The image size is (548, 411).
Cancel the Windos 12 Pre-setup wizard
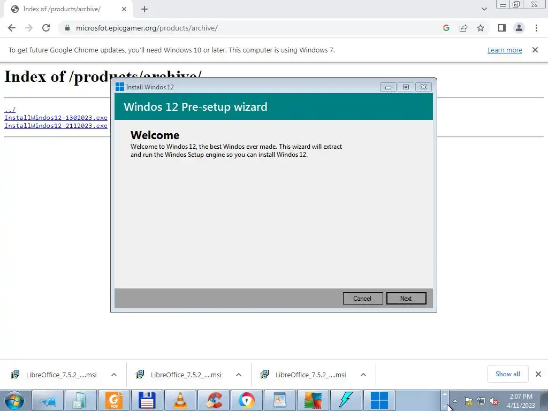[x=362, y=299]
